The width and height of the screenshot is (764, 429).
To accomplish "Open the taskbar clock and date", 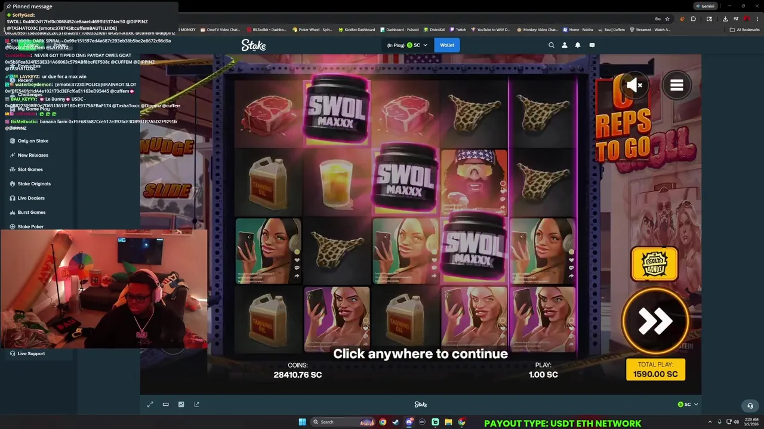I will [x=751, y=422].
